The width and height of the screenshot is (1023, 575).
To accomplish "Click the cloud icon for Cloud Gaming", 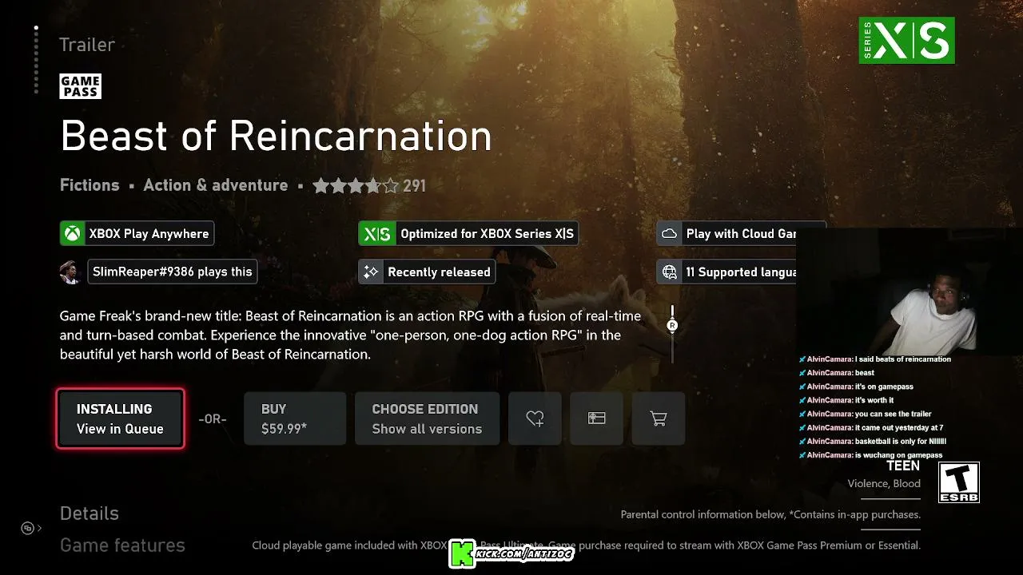I will click(x=669, y=234).
